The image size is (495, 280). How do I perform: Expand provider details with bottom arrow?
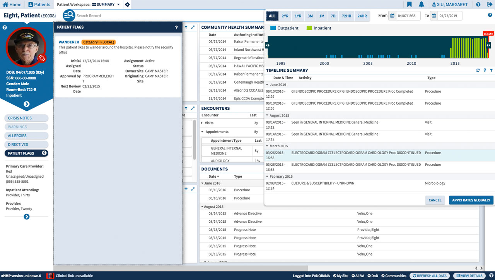(x=26, y=216)
